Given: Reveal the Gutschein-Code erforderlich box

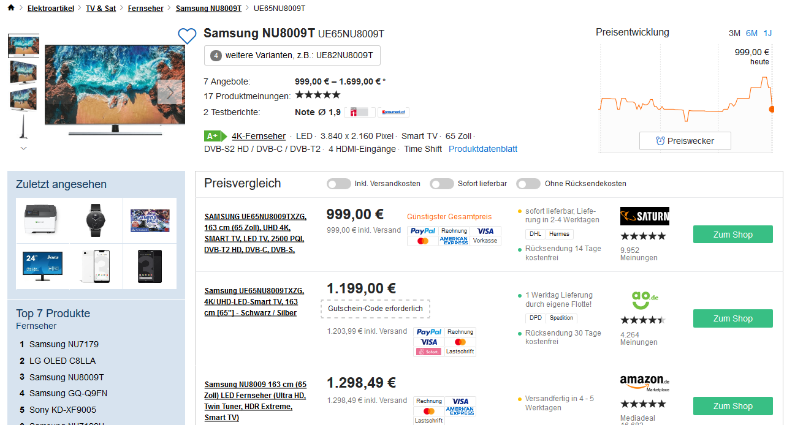Looking at the screenshot, I should (x=375, y=309).
